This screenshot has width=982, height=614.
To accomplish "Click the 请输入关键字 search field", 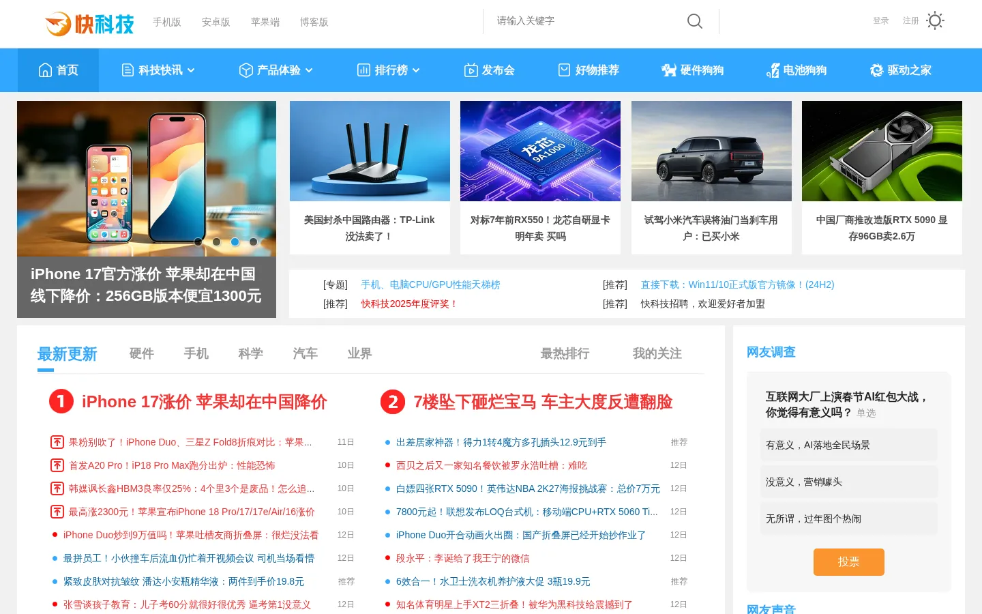I will tap(586, 21).
